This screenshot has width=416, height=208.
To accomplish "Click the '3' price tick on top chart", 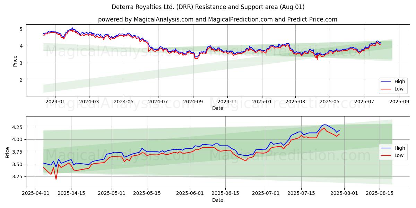I will tap(22, 63).
